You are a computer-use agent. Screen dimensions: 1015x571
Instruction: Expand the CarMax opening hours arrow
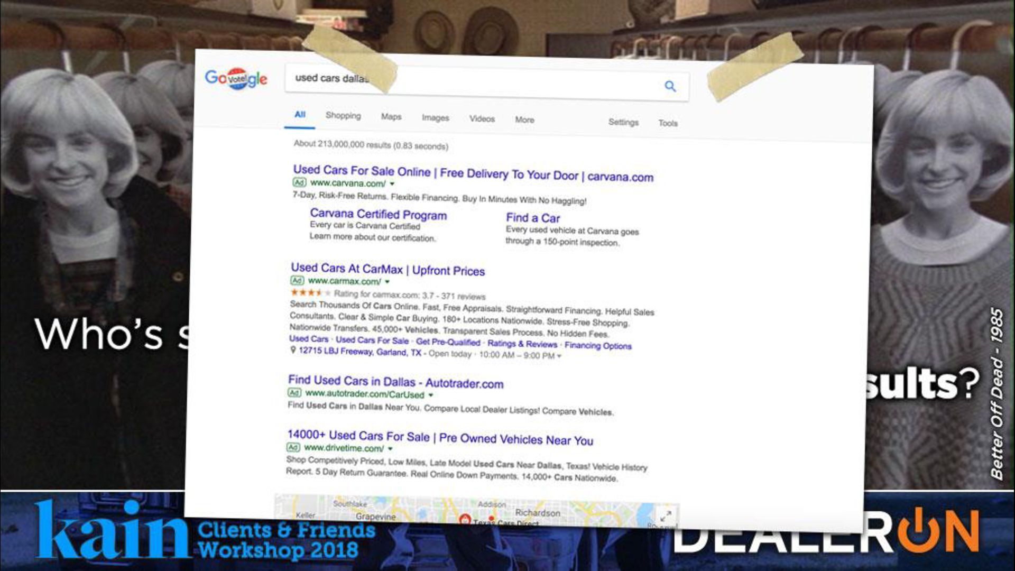(559, 356)
